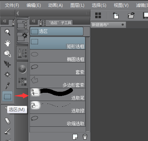The image size is (148, 141).
Task: Select the Hand move tool
Action: tap(8, 43)
